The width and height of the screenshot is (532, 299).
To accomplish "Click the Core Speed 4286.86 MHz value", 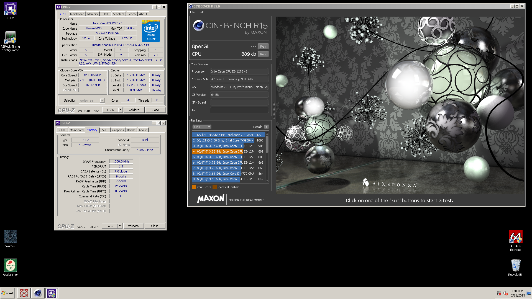I will tap(92, 75).
